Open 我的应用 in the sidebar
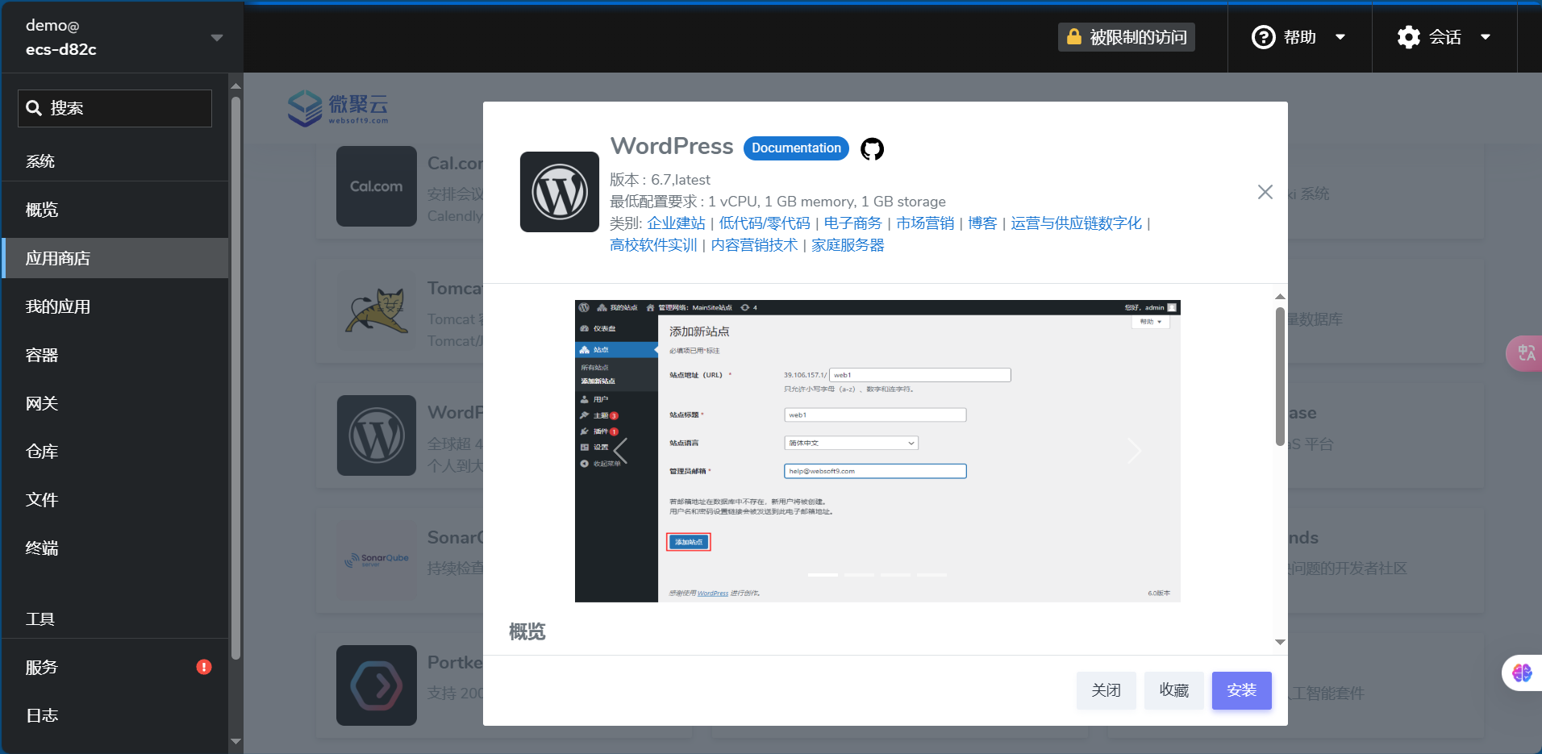The height and width of the screenshot is (754, 1542). click(x=115, y=306)
